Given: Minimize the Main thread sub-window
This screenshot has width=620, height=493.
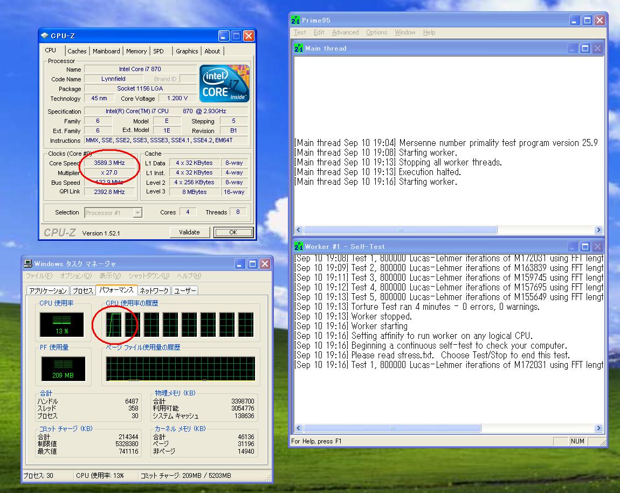Looking at the screenshot, I should (x=573, y=48).
